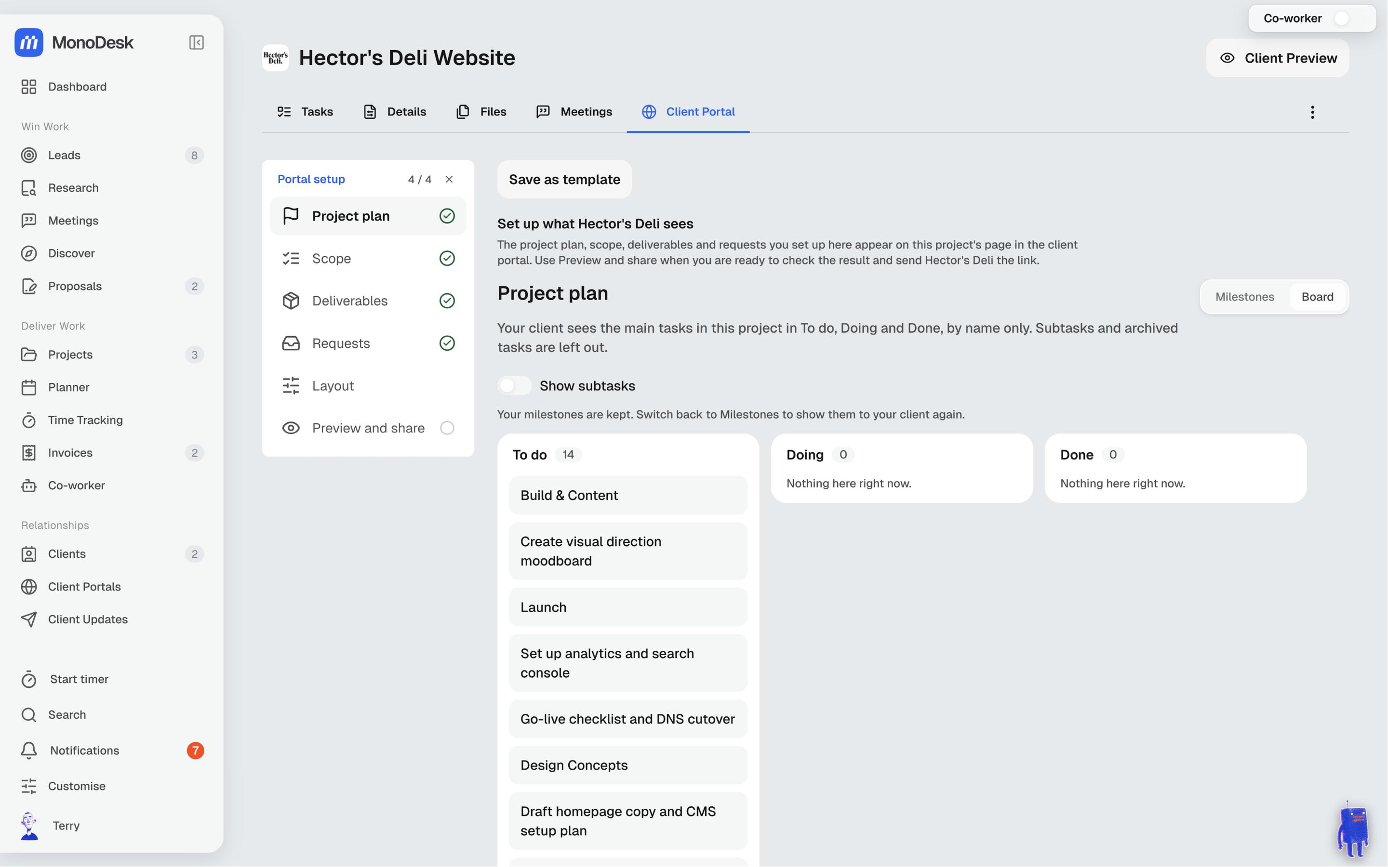This screenshot has width=1388, height=867.
Task: Go to Leads in the sidebar
Action: pyautogui.click(x=112, y=156)
